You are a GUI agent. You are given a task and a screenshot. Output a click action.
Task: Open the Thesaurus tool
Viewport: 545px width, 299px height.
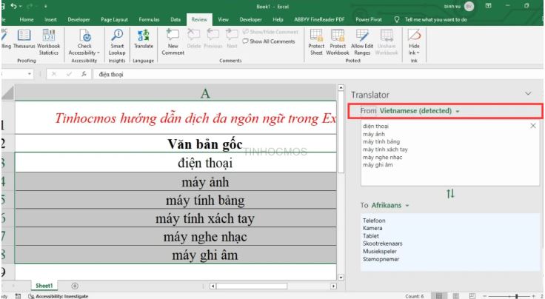click(24, 39)
